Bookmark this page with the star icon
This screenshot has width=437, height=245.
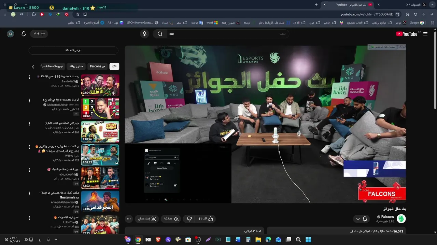tap(78, 14)
